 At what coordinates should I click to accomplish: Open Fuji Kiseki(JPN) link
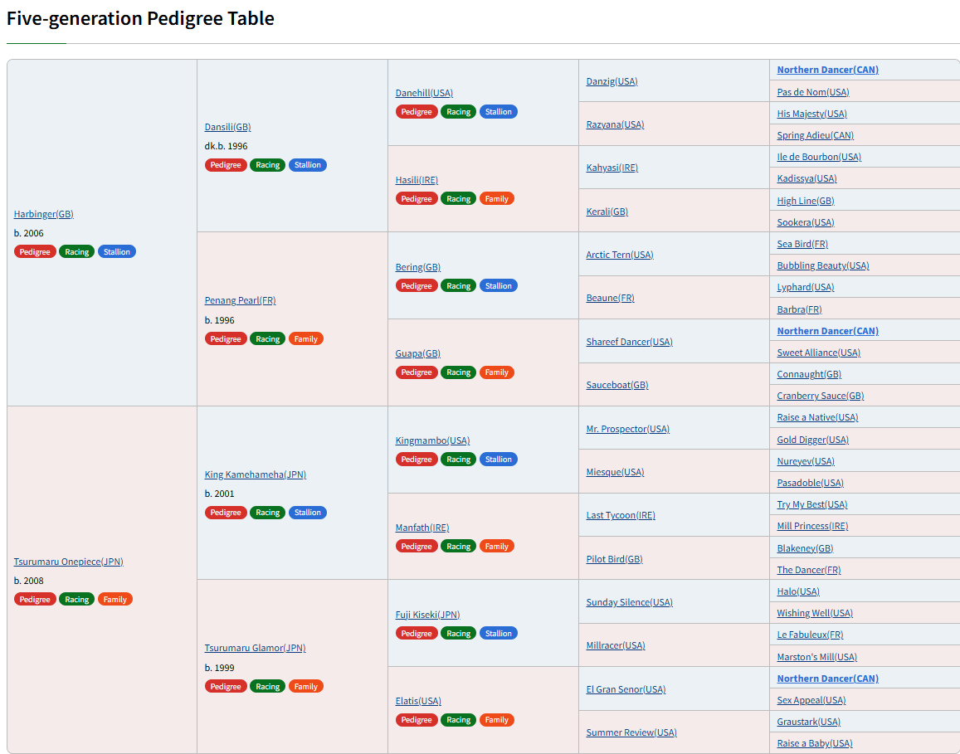428,614
